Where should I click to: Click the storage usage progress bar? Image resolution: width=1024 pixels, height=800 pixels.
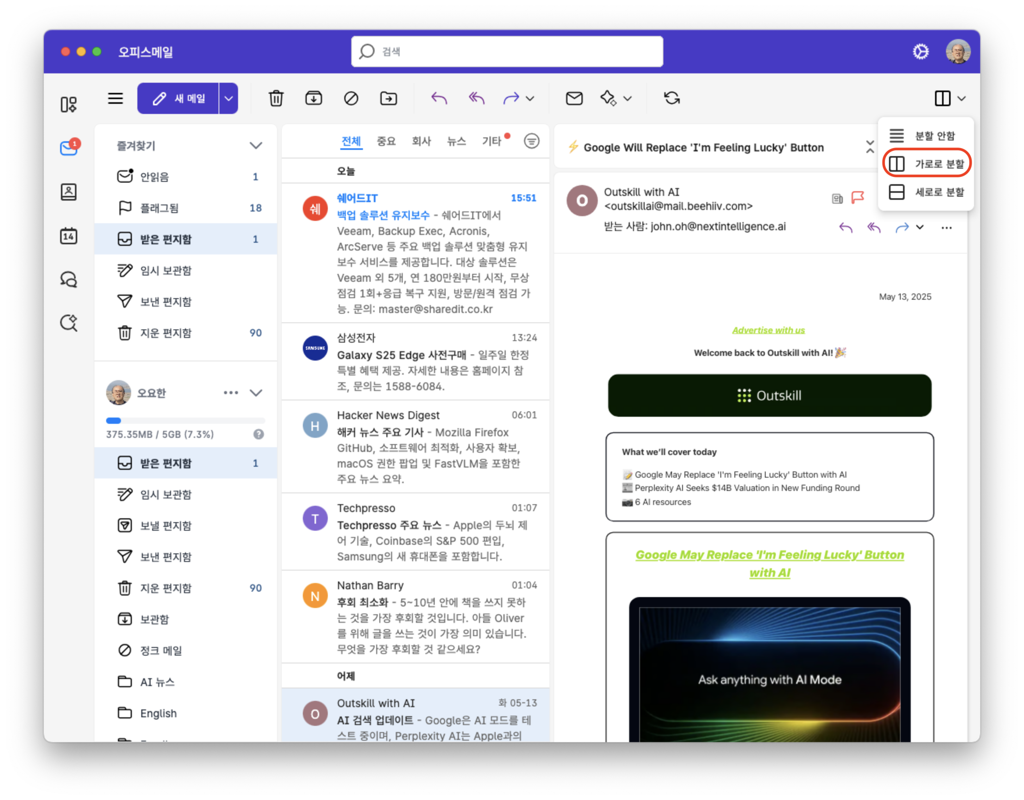[186, 421]
